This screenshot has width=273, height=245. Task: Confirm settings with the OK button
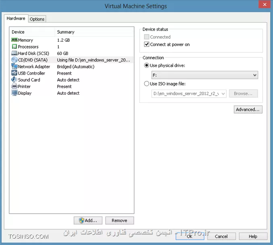pos(190,237)
